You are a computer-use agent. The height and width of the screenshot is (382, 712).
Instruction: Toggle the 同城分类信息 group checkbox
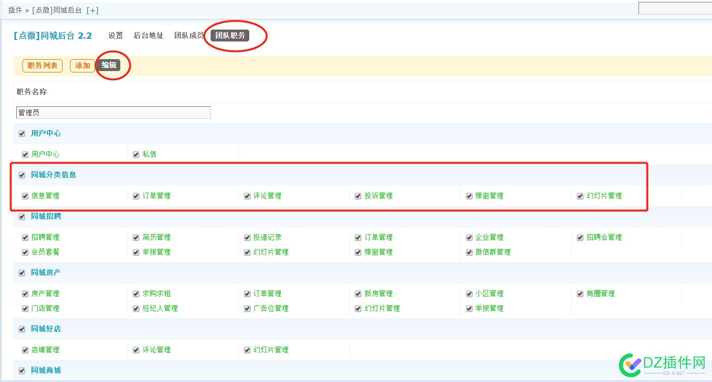(x=22, y=176)
